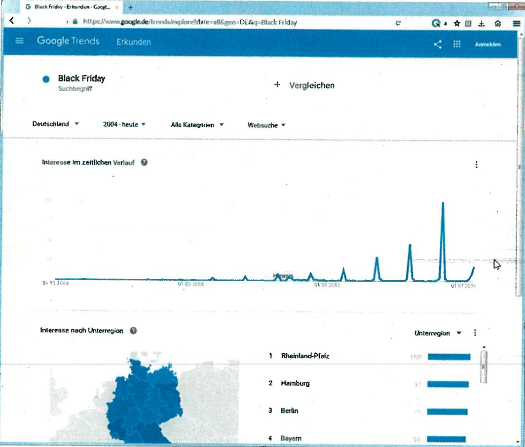Open options menu for time interest chart
525x447 pixels.
click(x=477, y=164)
